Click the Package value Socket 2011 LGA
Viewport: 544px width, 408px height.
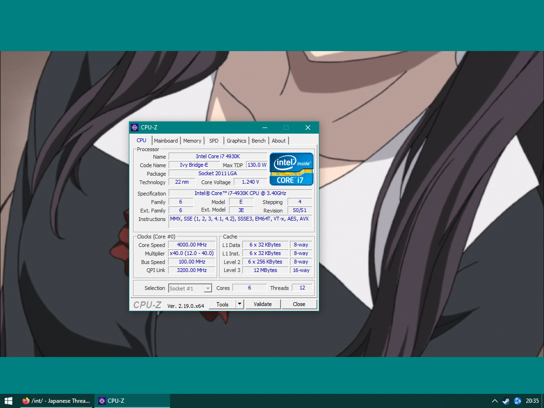click(218, 173)
